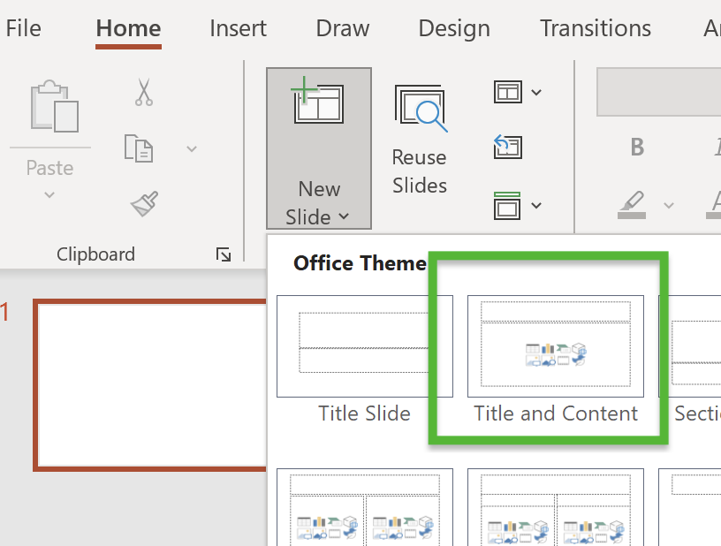The image size is (721, 546).
Task: Open the Reuse Slides pane
Action: point(420,140)
